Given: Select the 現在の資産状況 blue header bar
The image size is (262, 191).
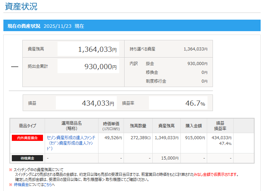Looking at the screenshot, I should click(132, 26).
